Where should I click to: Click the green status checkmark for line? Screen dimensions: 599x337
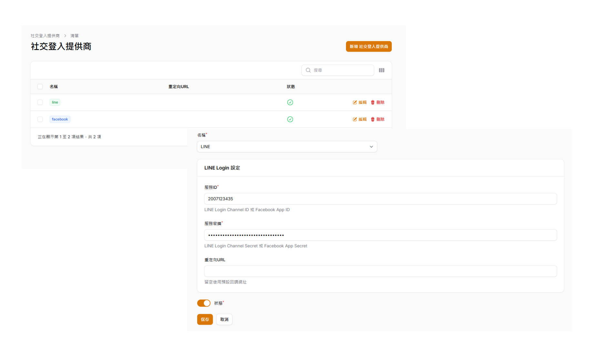point(290,102)
